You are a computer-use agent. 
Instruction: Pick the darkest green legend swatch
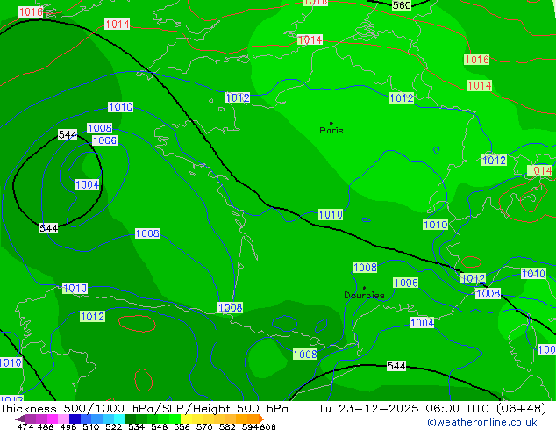click(130, 419)
